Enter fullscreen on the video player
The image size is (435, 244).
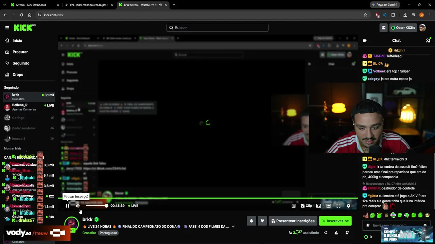pos(338,206)
